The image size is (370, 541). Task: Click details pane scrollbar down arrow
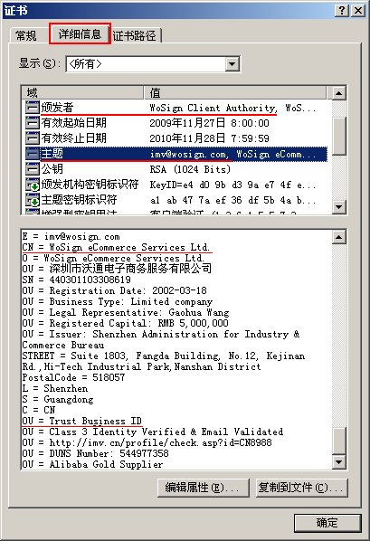[x=339, y=461]
